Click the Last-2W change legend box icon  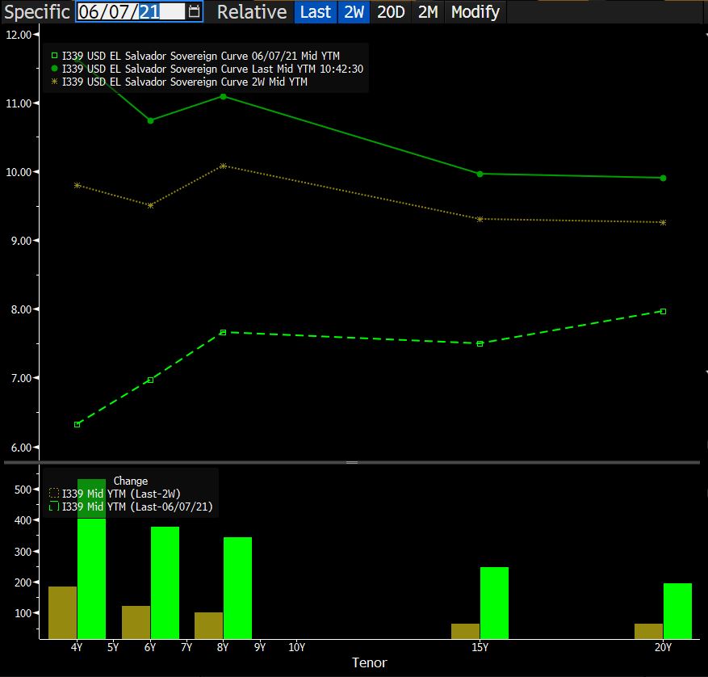coord(54,494)
